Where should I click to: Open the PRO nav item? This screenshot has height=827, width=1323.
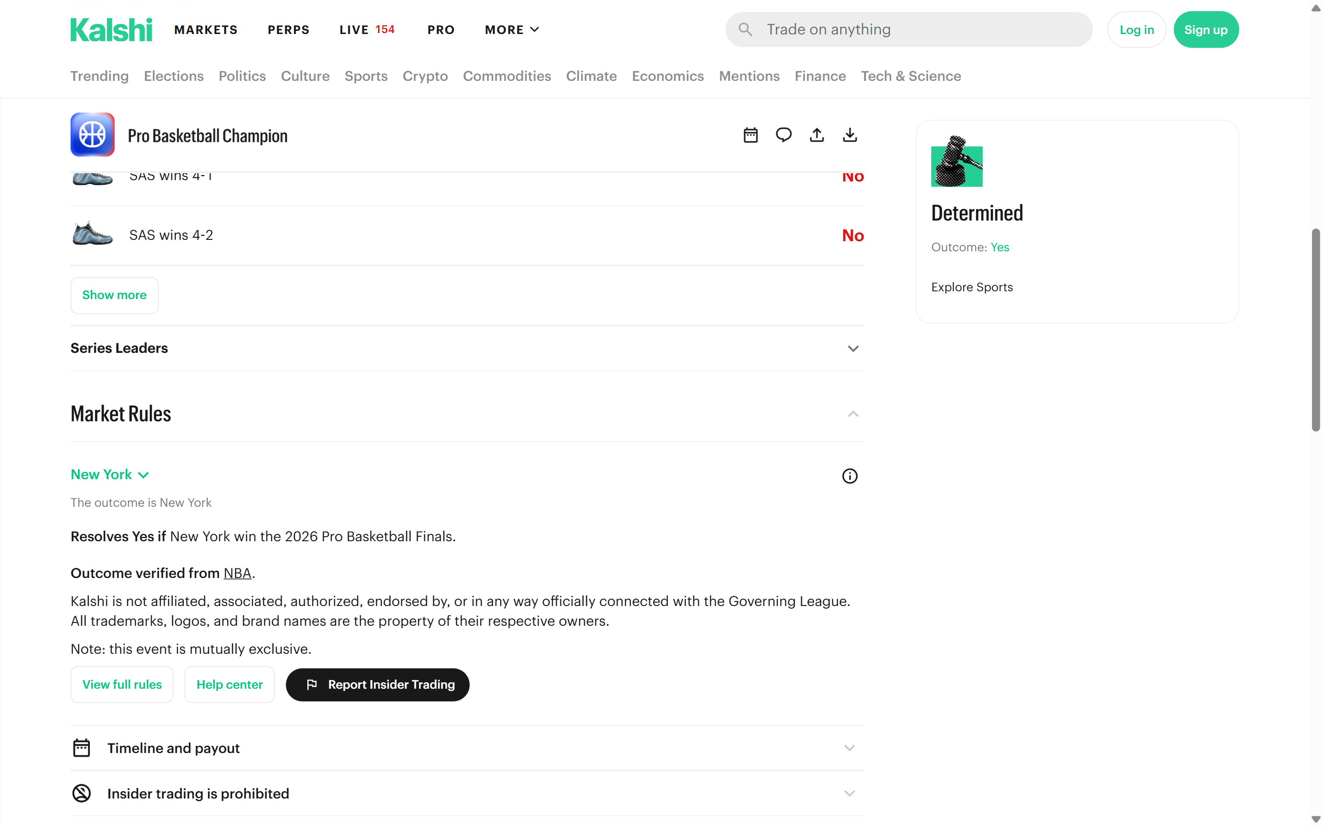click(x=441, y=29)
